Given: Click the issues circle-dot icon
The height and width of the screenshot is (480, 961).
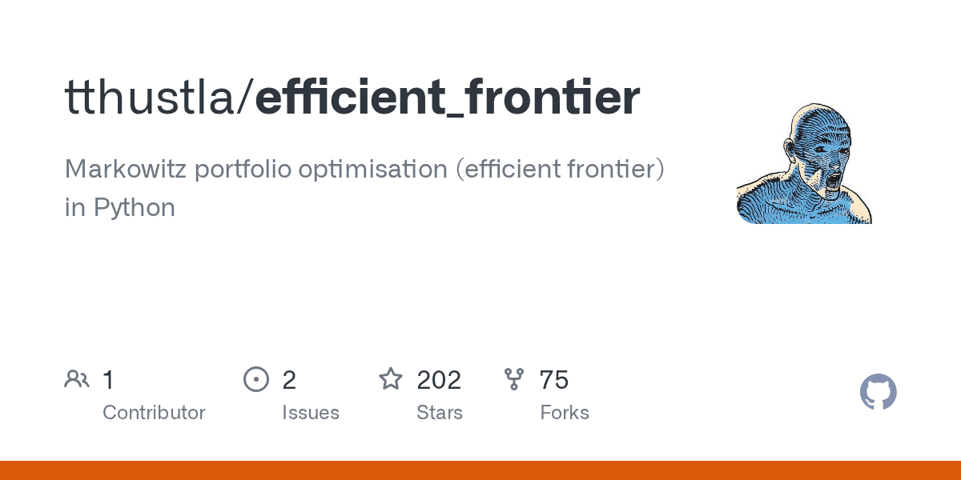Looking at the screenshot, I should point(256,379).
